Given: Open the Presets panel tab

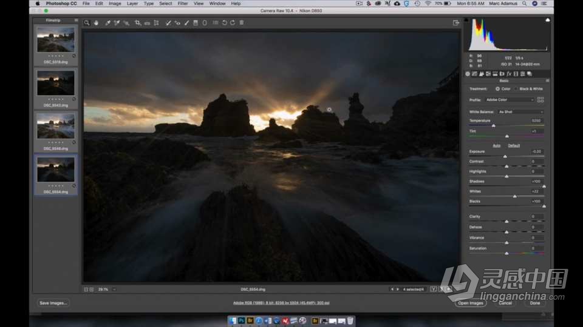Looking at the screenshot, I should click(522, 74).
